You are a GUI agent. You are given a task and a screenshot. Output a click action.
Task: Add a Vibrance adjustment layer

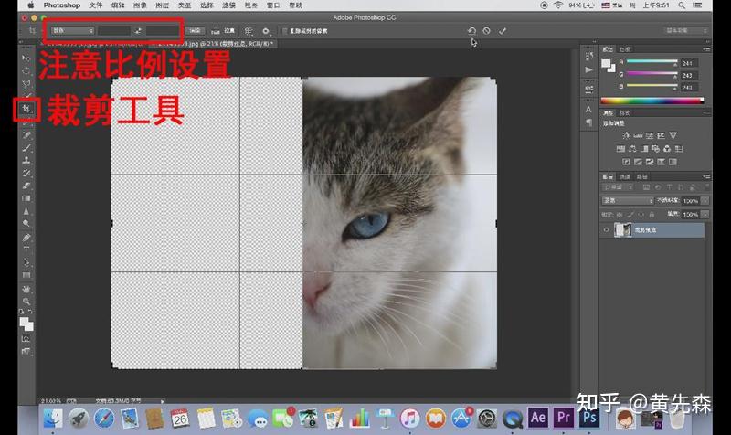673,135
